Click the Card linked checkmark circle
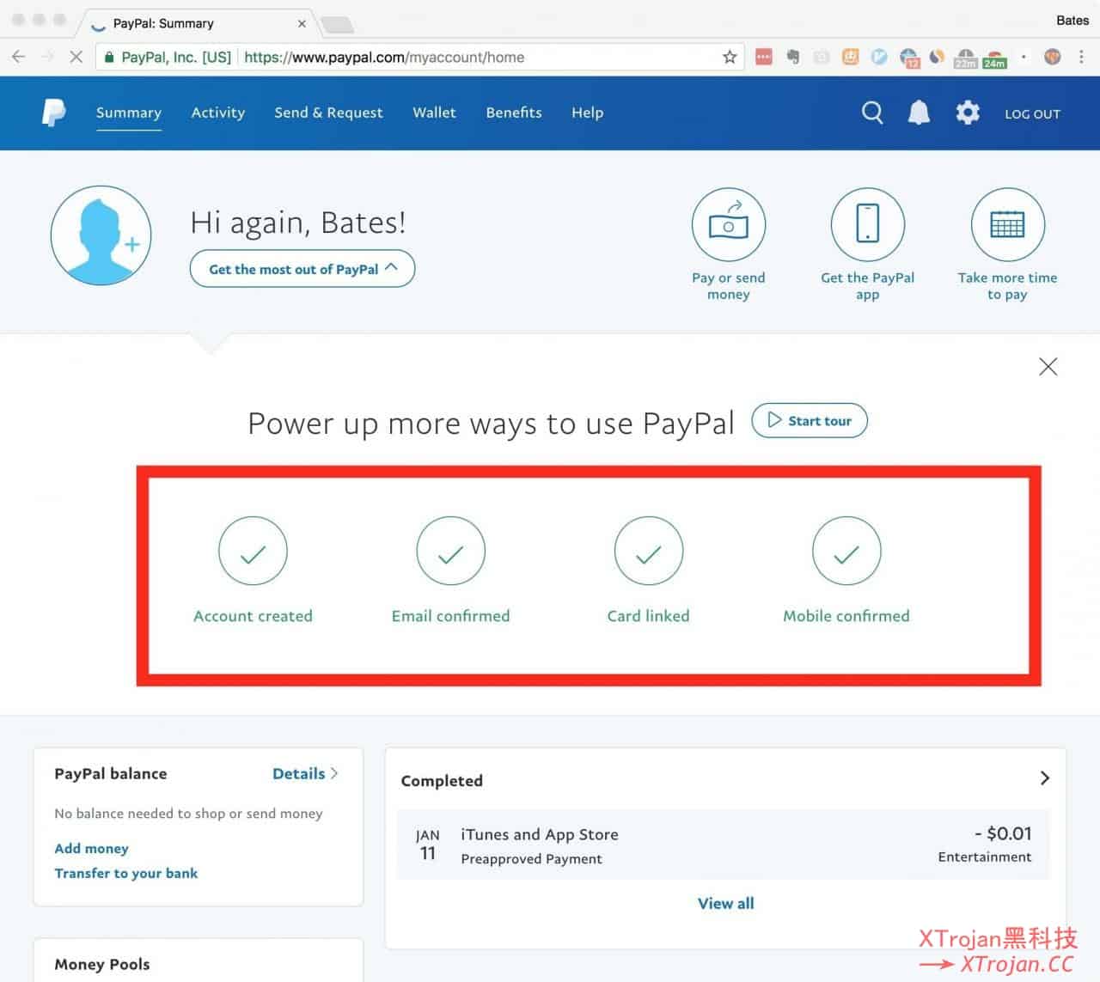Viewport: 1100px width, 982px height. click(x=649, y=552)
